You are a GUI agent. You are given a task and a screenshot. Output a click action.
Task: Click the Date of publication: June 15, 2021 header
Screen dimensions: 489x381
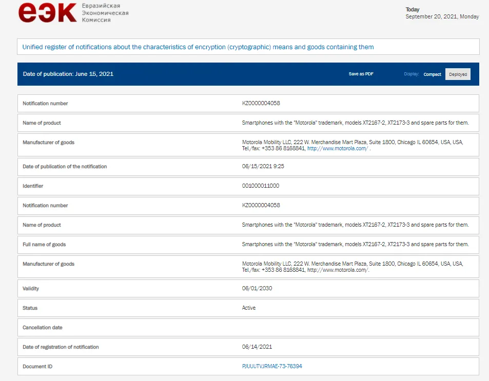pos(68,74)
